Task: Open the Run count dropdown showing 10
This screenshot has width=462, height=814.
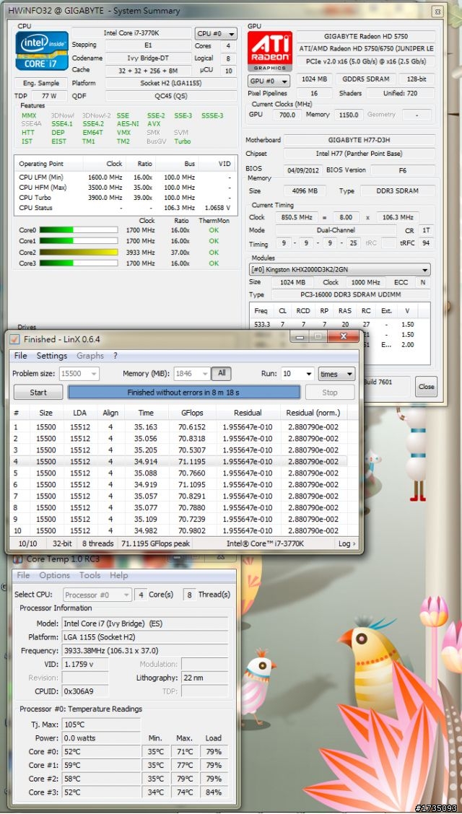Action: pos(297,373)
